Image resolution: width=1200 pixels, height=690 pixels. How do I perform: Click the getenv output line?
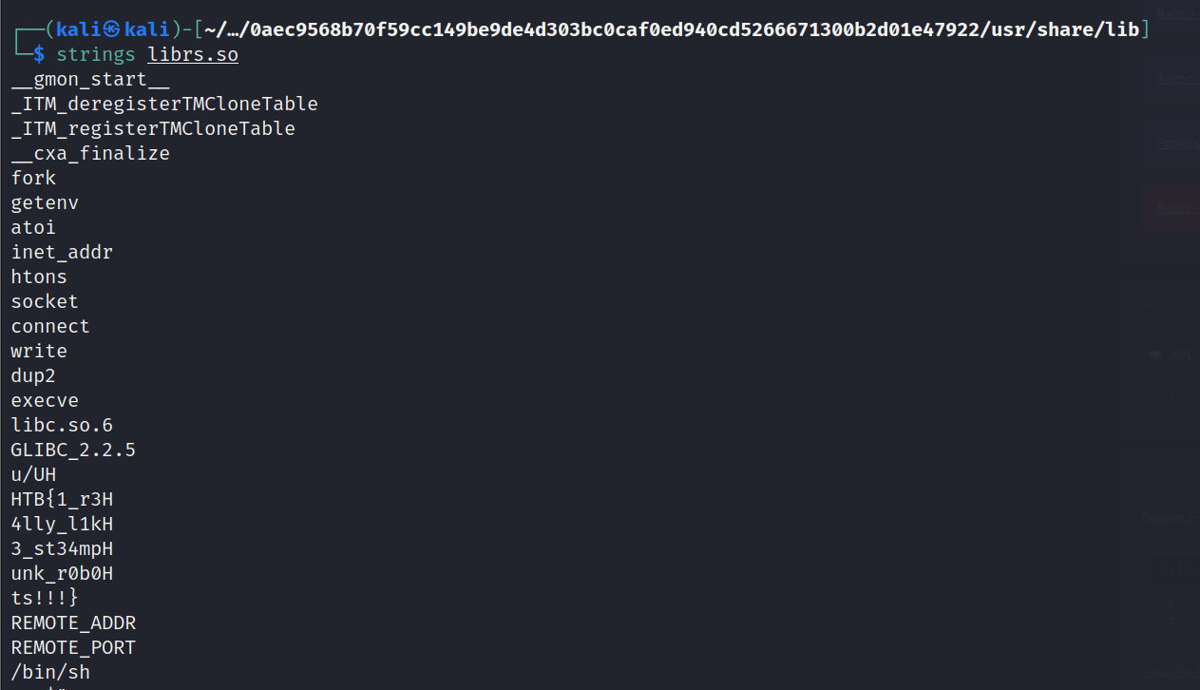coord(45,202)
